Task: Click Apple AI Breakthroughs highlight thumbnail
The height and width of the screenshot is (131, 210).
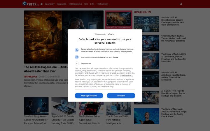Action: pos(146,24)
